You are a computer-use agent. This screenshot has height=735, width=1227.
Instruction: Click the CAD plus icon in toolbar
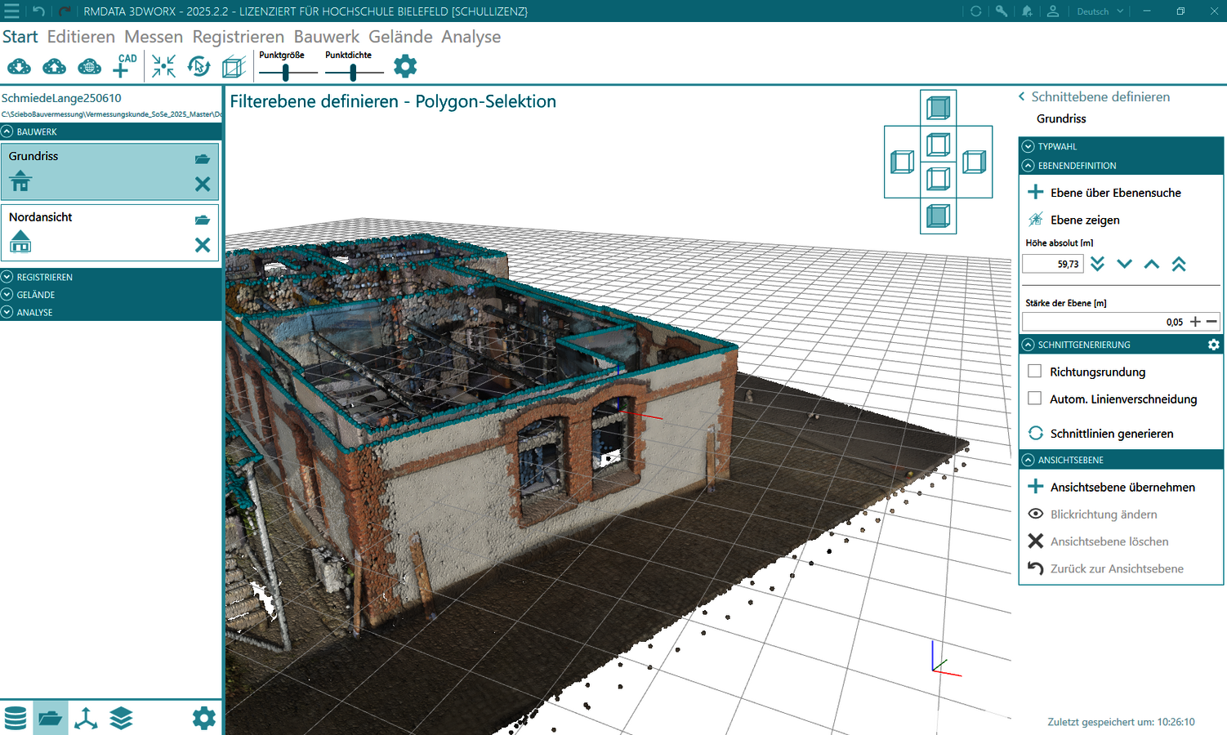pyautogui.click(x=123, y=66)
